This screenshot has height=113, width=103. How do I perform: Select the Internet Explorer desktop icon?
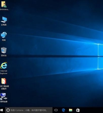[4, 65]
